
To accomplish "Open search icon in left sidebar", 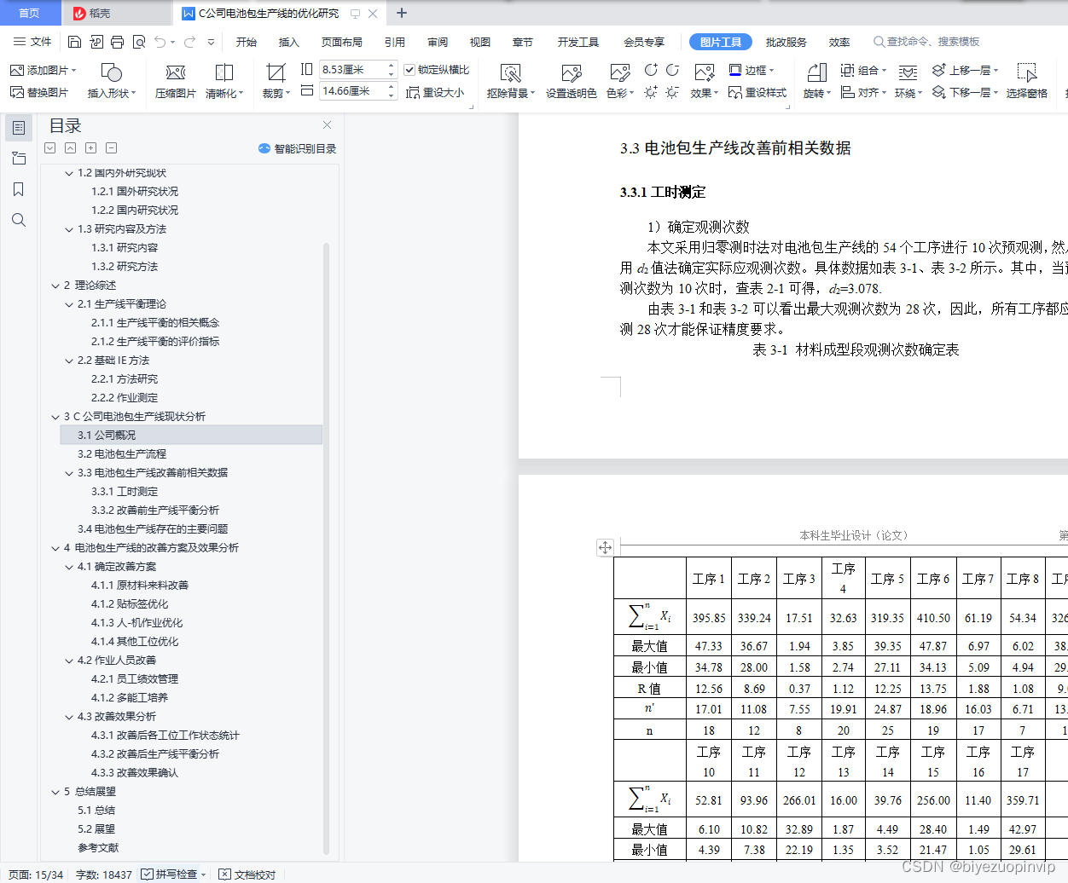I will click(x=19, y=220).
